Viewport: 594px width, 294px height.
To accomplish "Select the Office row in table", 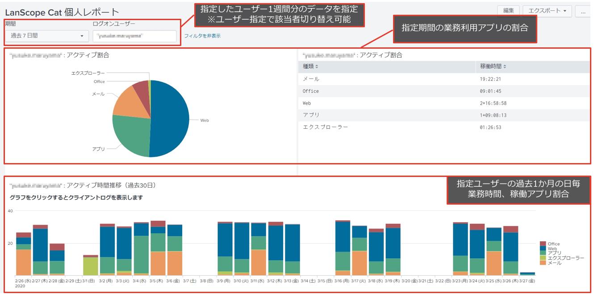I will tap(444, 91).
